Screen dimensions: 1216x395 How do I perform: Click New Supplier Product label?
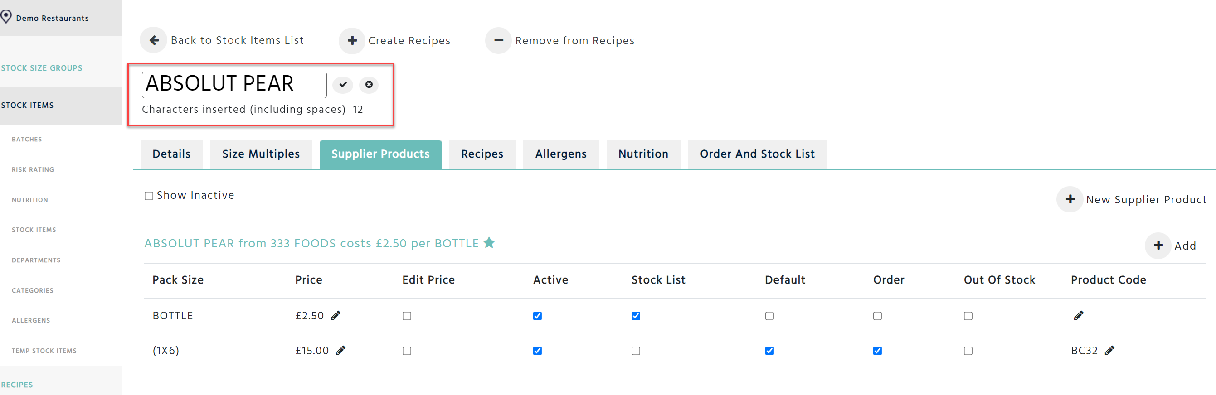(1146, 200)
